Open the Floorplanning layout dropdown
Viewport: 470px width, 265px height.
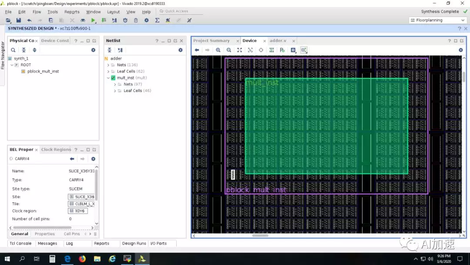438,20
